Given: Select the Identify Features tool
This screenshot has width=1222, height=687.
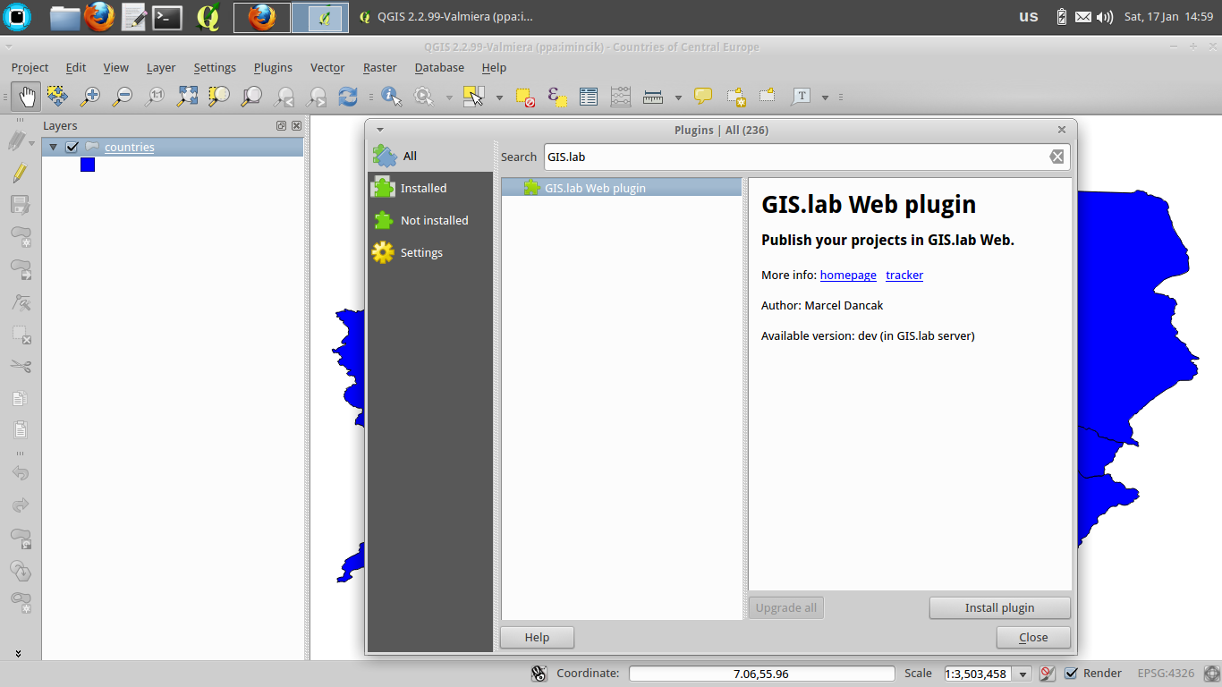Looking at the screenshot, I should click(391, 96).
